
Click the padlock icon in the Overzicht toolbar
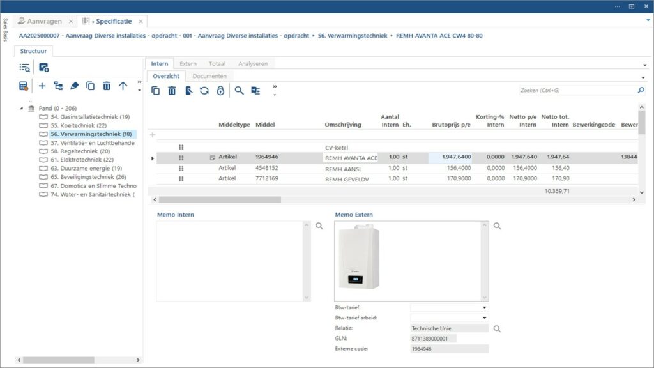tap(220, 91)
